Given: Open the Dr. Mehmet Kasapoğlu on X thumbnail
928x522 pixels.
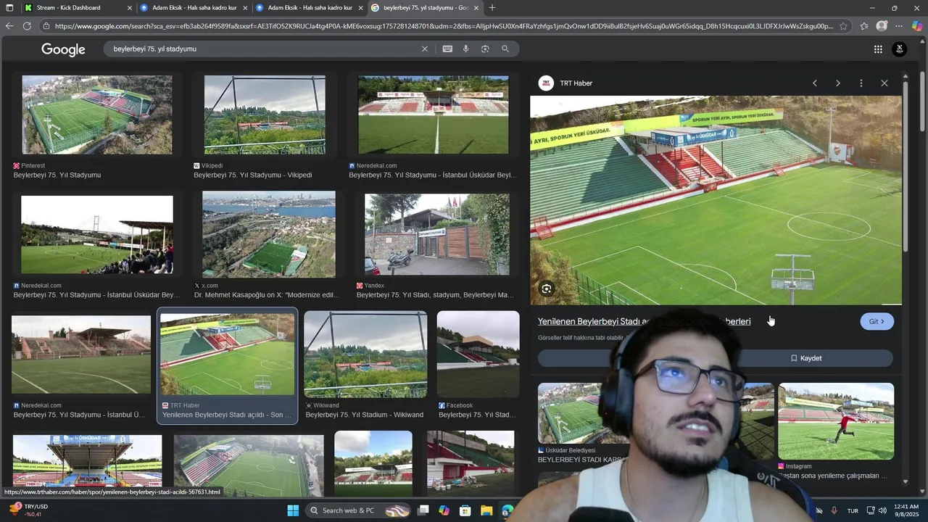Looking at the screenshot, I should [269, 234].
